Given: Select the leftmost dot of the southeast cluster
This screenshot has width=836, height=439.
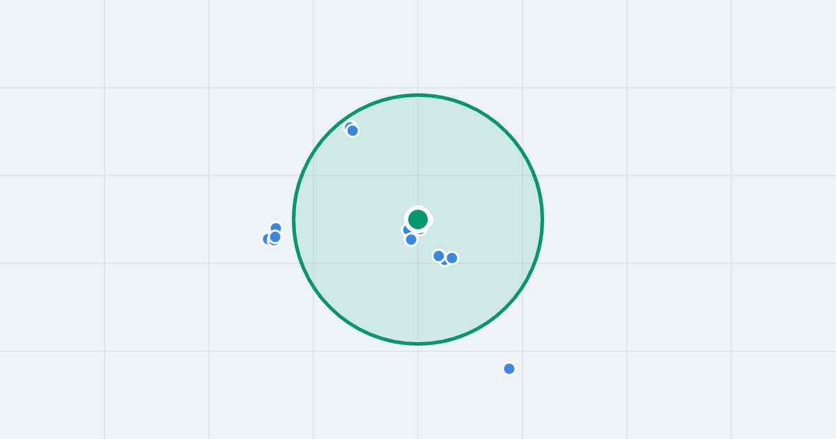Looking at the screenshot, I should click(x=439, y=256).
